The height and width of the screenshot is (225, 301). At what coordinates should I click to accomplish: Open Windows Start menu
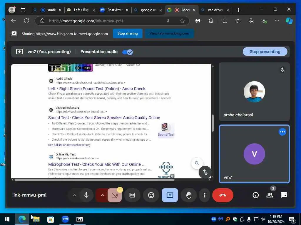click(7, 219)
